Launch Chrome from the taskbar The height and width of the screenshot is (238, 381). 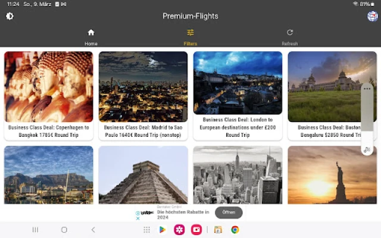click(x=235, y=230)
